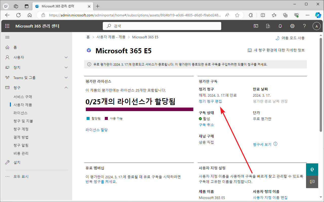The image size is (324, 202).
Task: Select 사용자 제품 in sidebar
Action: [23, 105]
